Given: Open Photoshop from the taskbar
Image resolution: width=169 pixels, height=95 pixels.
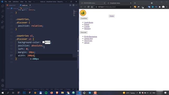Looking at the screenshot, I should click(x=24, y=93).
